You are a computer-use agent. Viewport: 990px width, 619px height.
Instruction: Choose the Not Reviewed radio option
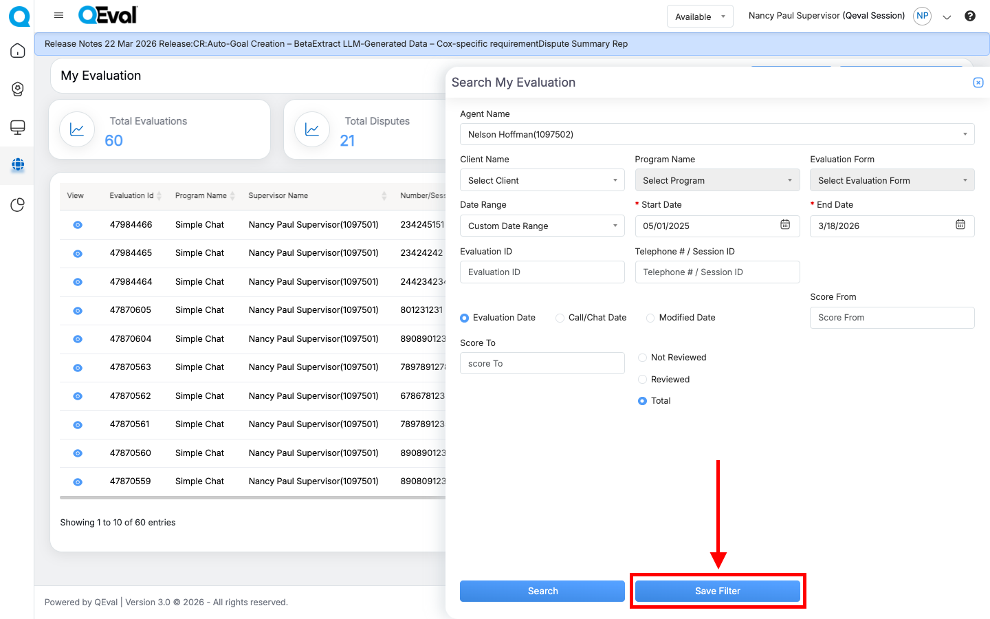coord(642,358)
